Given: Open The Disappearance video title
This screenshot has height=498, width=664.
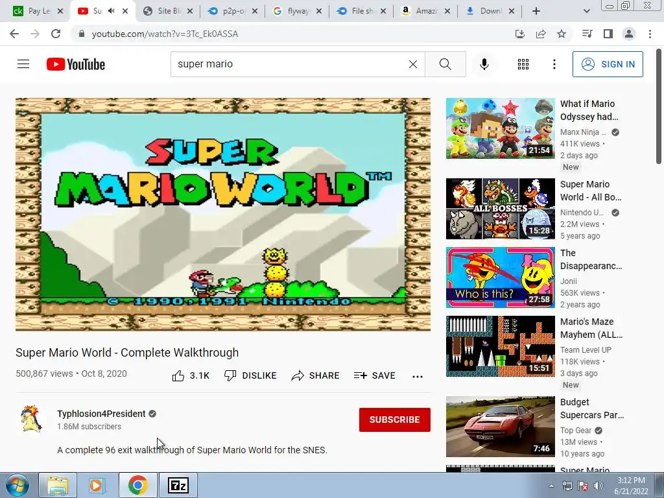Looking at the screenshot, I should (x=591, y=259).
